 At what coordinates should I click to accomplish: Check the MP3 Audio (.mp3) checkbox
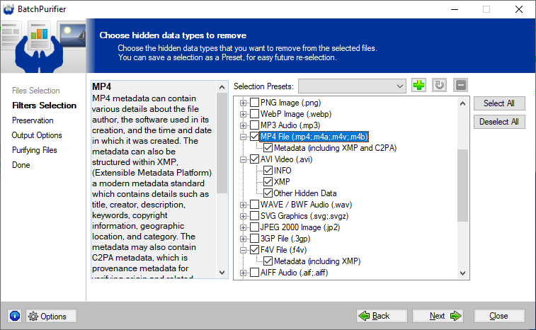click(254, 125)
